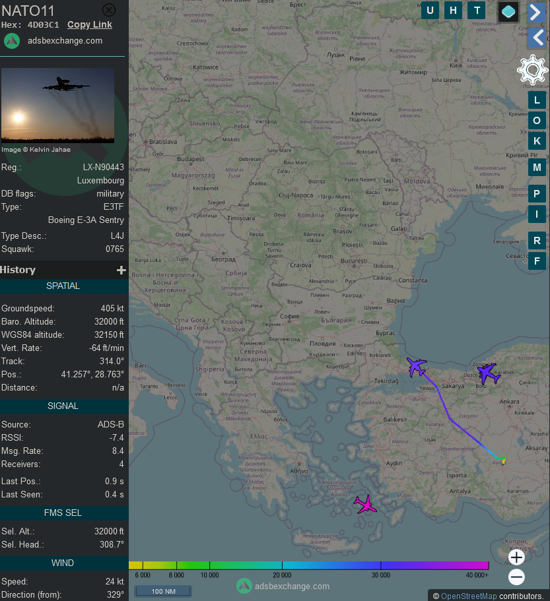550x601 pixels.
Task: Open the adsbexchange.com link in sidebar
Action: pyautogui.click(x=65, y=41)
